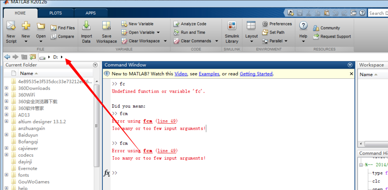
Task: Click Run and Time
Action: coord(190,32)
